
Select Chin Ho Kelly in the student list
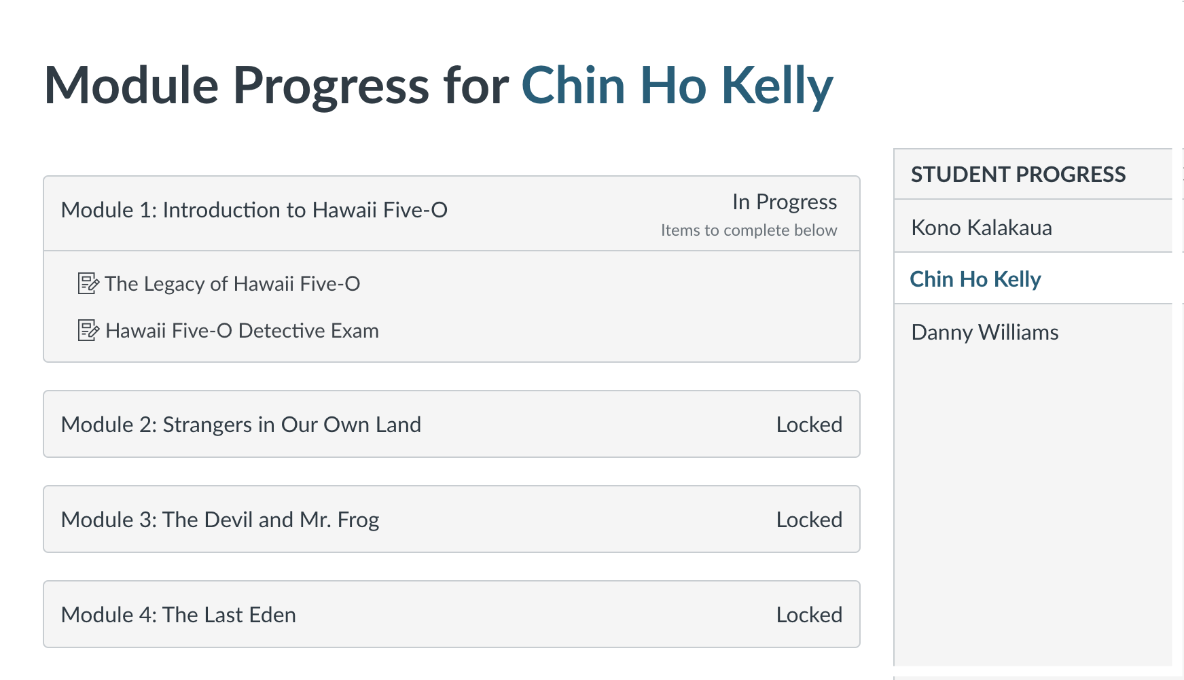pyautogui.click(x=1033, y=279)
